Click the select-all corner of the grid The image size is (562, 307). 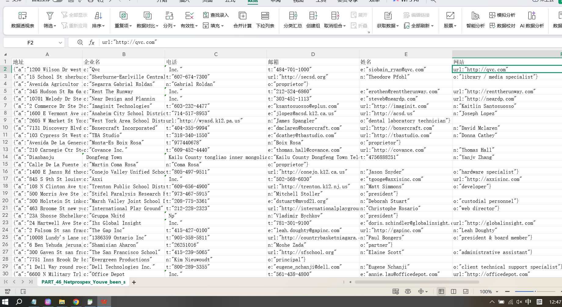5,54
